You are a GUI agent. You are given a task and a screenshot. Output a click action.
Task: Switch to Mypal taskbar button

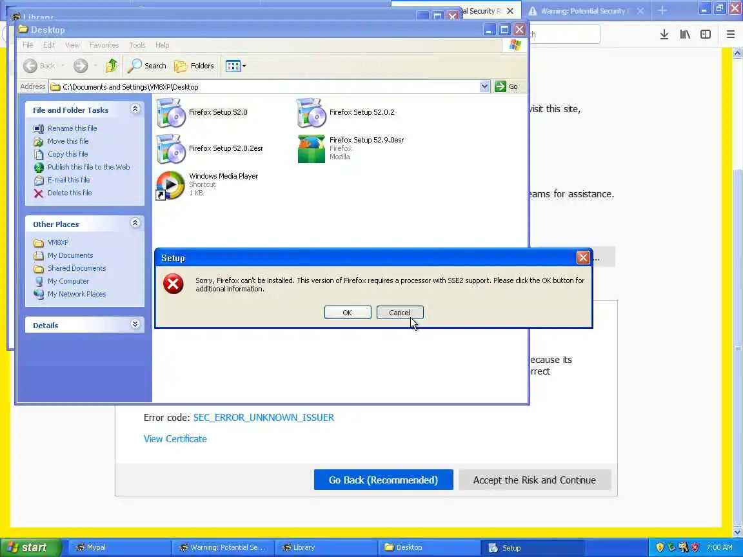(119, 547)
